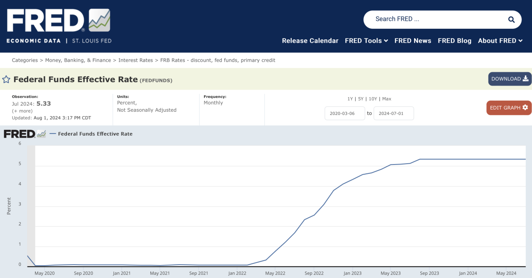Select the 10Y time range
The width and height of the screenshot is (532, 278).
(x=373, y=99)
